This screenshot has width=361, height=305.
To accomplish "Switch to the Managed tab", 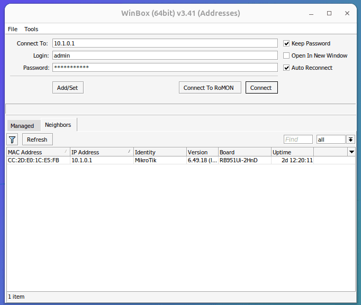I will (x=22, y=126).
